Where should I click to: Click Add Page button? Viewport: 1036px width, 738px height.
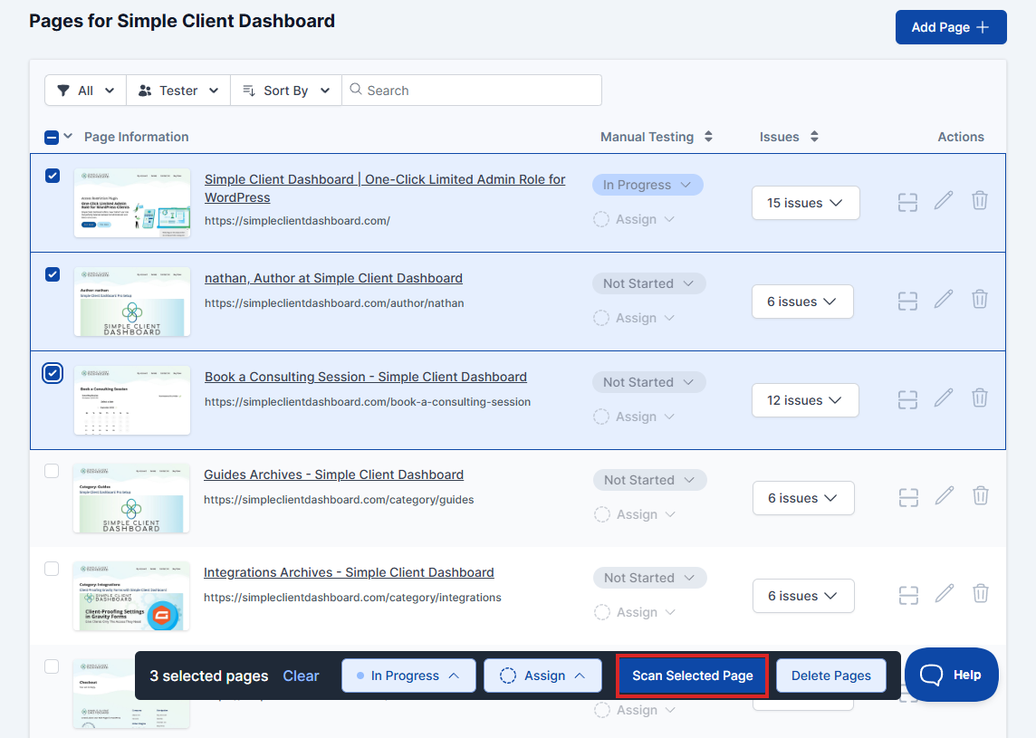tap(951, 27)
